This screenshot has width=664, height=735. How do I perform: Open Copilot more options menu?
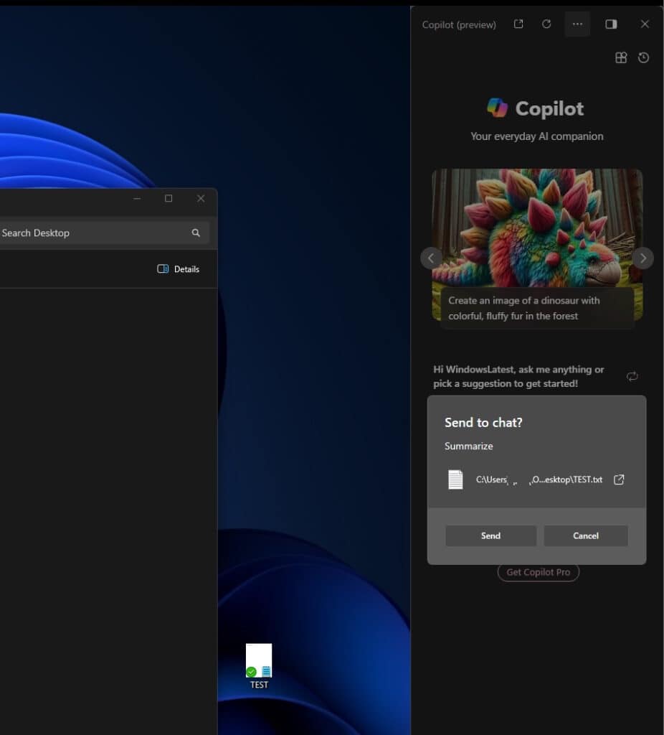pyautogui.click(x=577, y=24)
